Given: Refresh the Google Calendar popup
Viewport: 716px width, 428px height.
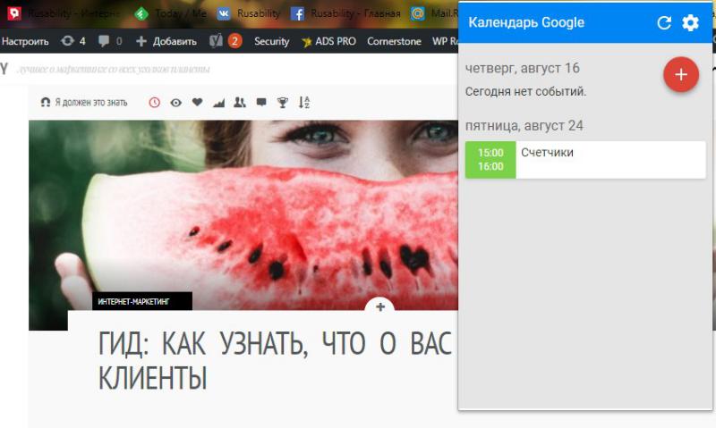Looking at the screenshot, I should [x=664, y=23].
